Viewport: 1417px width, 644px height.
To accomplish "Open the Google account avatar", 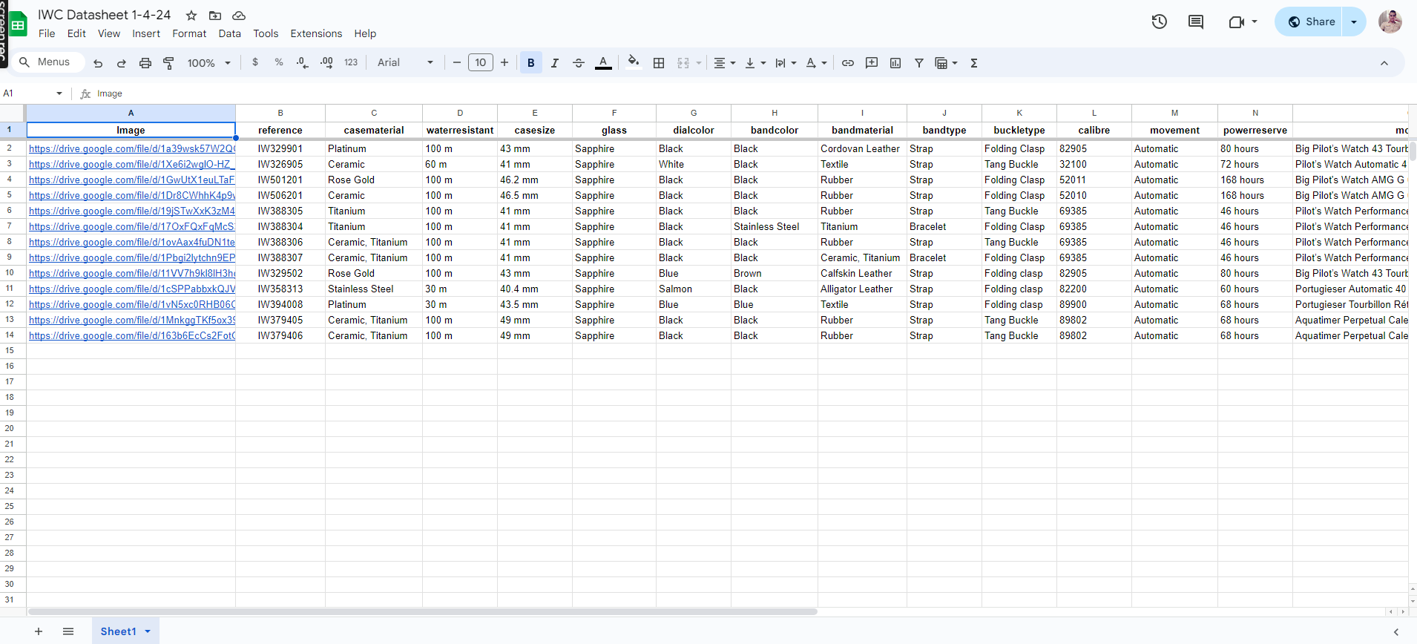I will point(1390,22).
